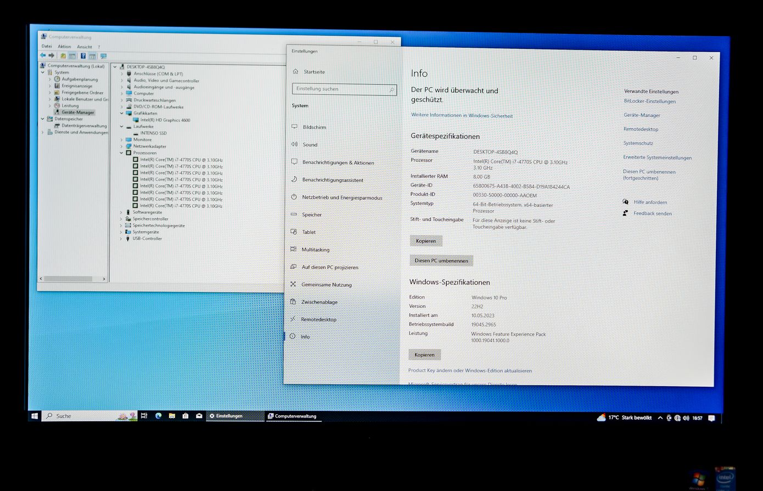
Task: Expand the USB-Controller device category
Action: pos(121,238)
